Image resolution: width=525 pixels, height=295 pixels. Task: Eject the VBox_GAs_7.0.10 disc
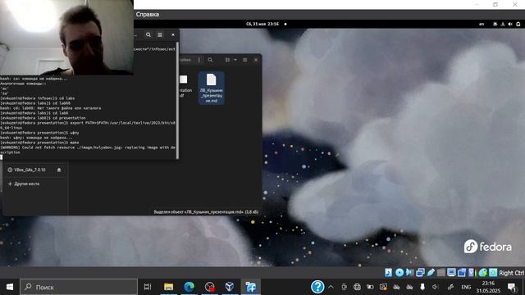click(x=59, y=170)
